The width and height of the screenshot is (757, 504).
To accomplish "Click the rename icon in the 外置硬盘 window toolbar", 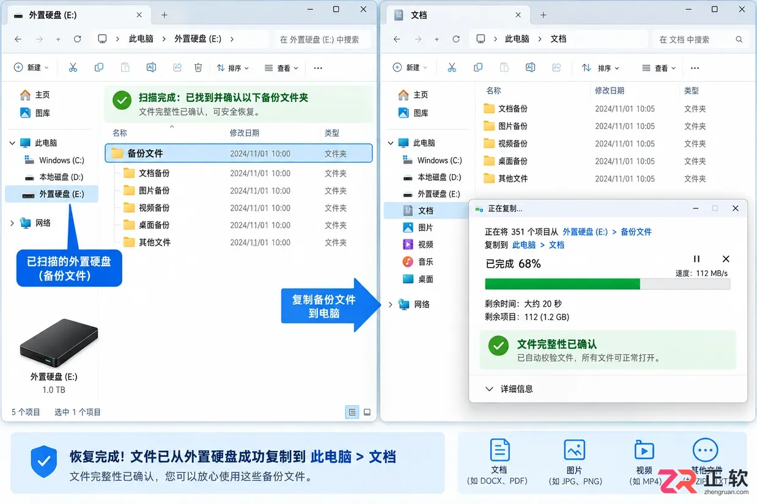I will tap(151, 68).
